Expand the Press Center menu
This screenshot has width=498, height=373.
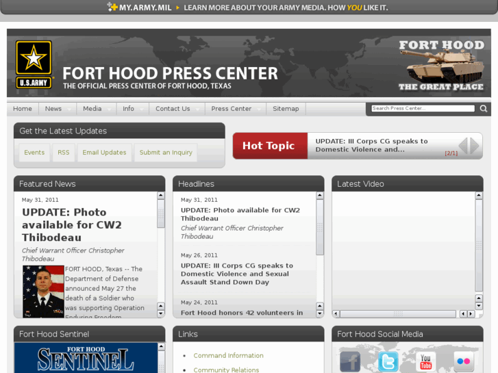236,109
